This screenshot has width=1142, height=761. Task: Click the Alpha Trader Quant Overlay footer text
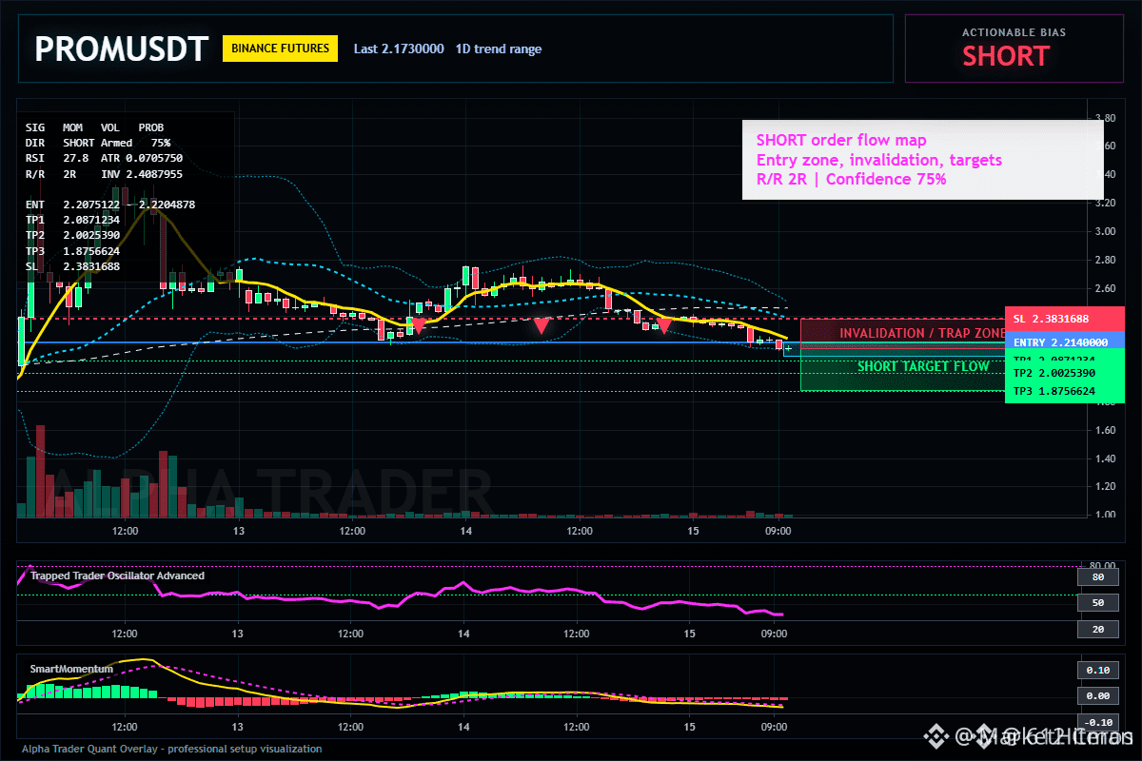[x=171, y=749]
